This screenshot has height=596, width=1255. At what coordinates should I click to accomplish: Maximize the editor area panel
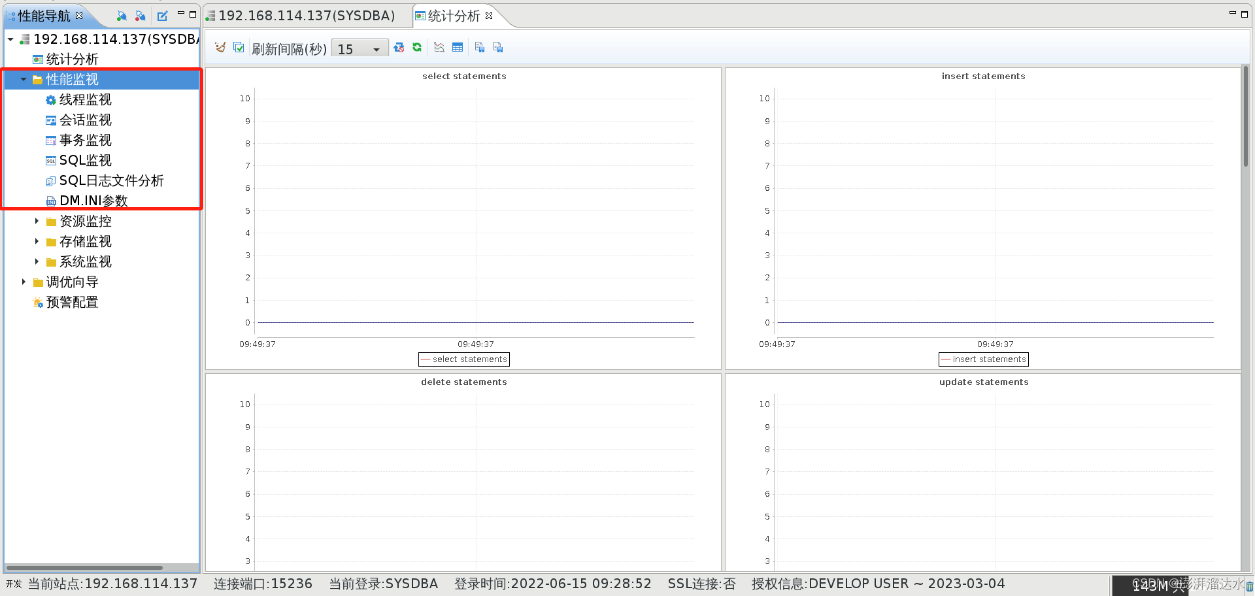(1245, 14)
